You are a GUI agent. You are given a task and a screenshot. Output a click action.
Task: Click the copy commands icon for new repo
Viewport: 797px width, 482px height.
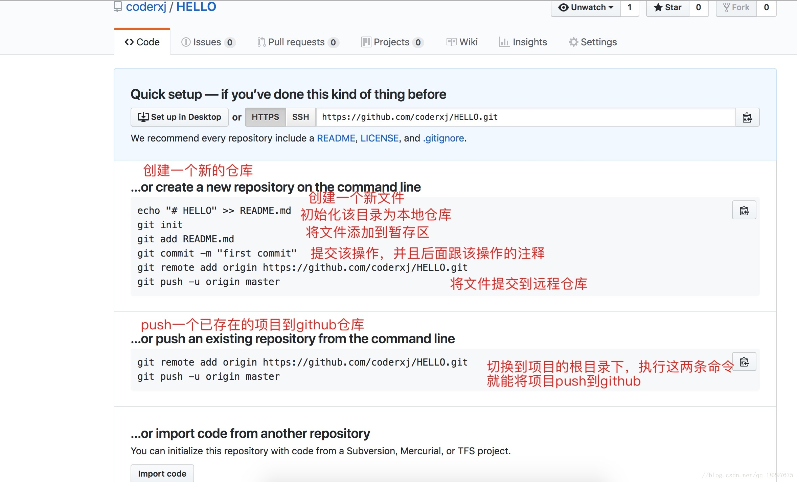[x=746, y=211]
